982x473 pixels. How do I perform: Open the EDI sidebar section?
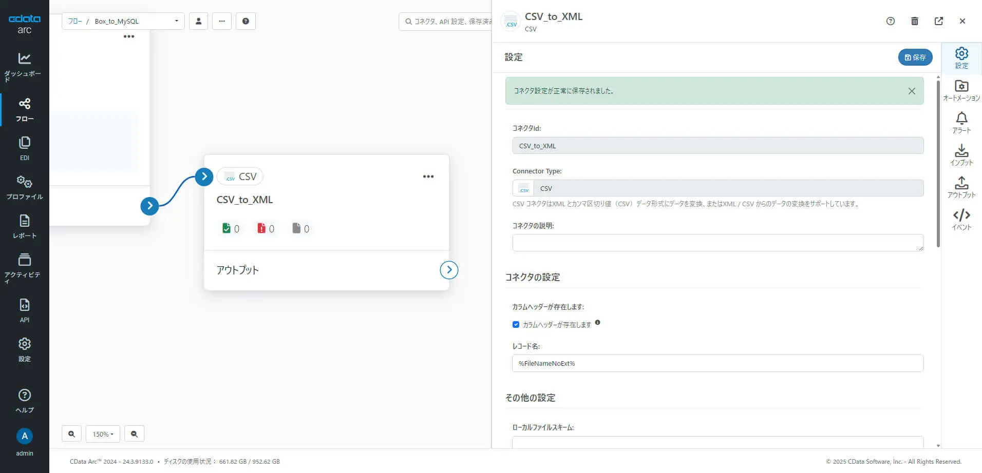(24, 149)
